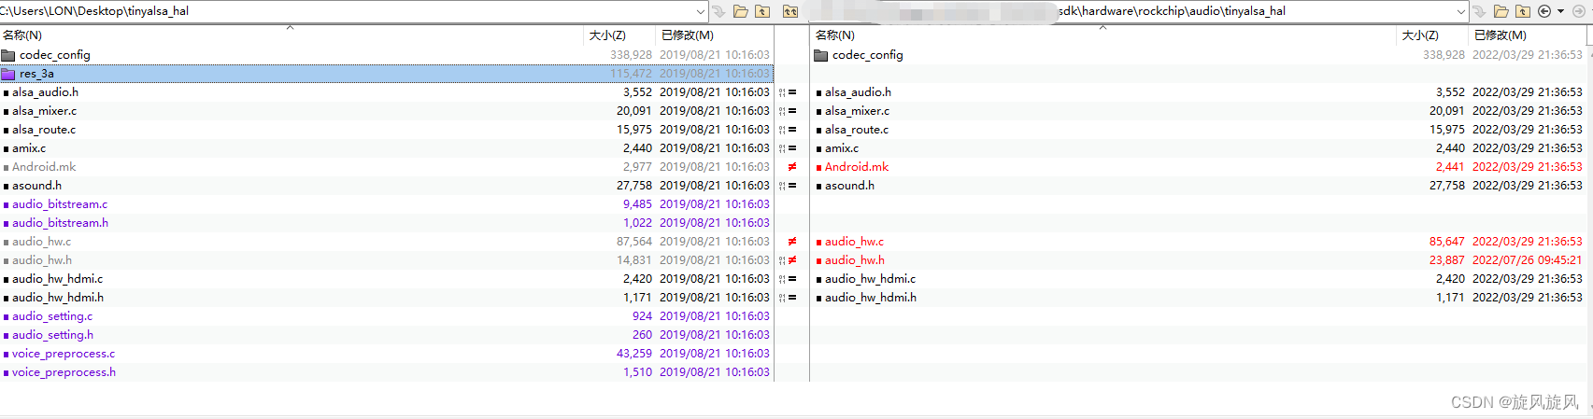This screenshot has height=419, width=1593.
Task: Click left pane Up one level icon
Action: (x=762, y=11)
